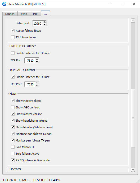Uncheck Active follows focus
Screen dimensions: 140x183
13,31
